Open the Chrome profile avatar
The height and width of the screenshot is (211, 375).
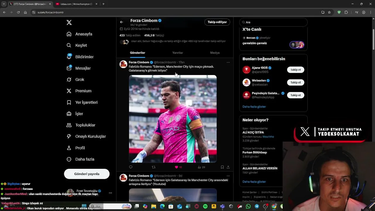coord(364,12)
